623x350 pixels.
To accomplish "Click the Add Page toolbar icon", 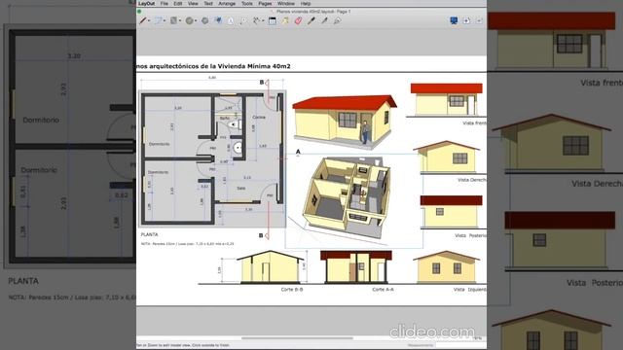I will coord(466,20).
